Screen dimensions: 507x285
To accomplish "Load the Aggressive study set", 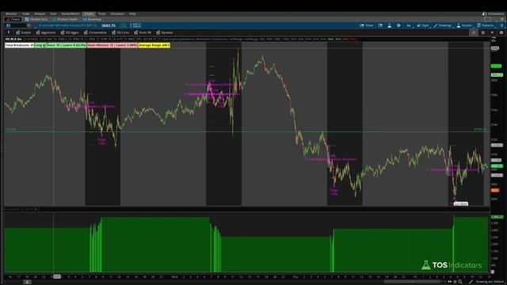I will coord(46,32).
